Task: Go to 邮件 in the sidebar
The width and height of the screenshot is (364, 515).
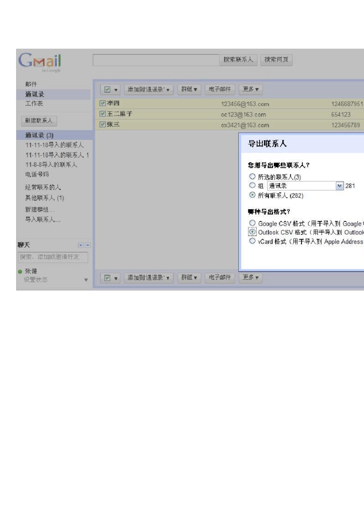Action: [31, 84]
